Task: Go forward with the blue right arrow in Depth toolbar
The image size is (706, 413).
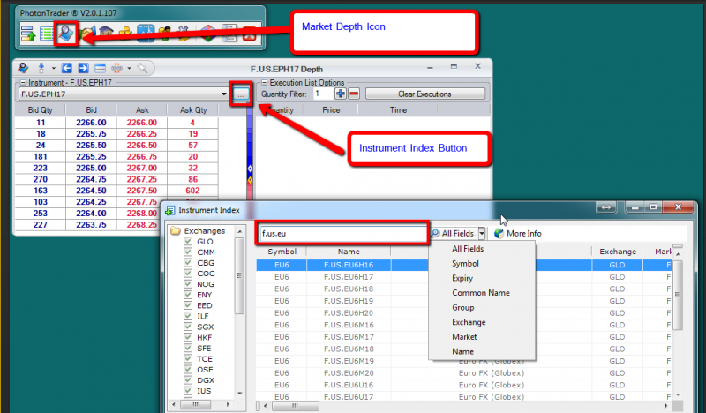Action: (83, 68)
